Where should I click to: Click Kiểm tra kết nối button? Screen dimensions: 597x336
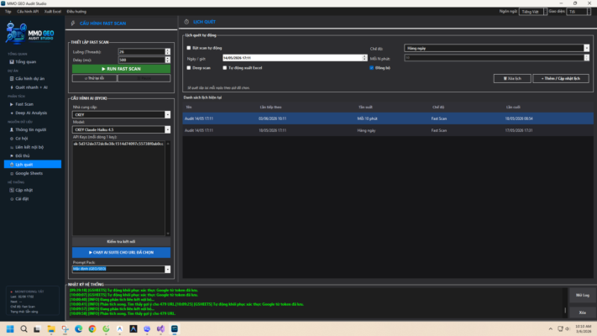pos(122,242)
